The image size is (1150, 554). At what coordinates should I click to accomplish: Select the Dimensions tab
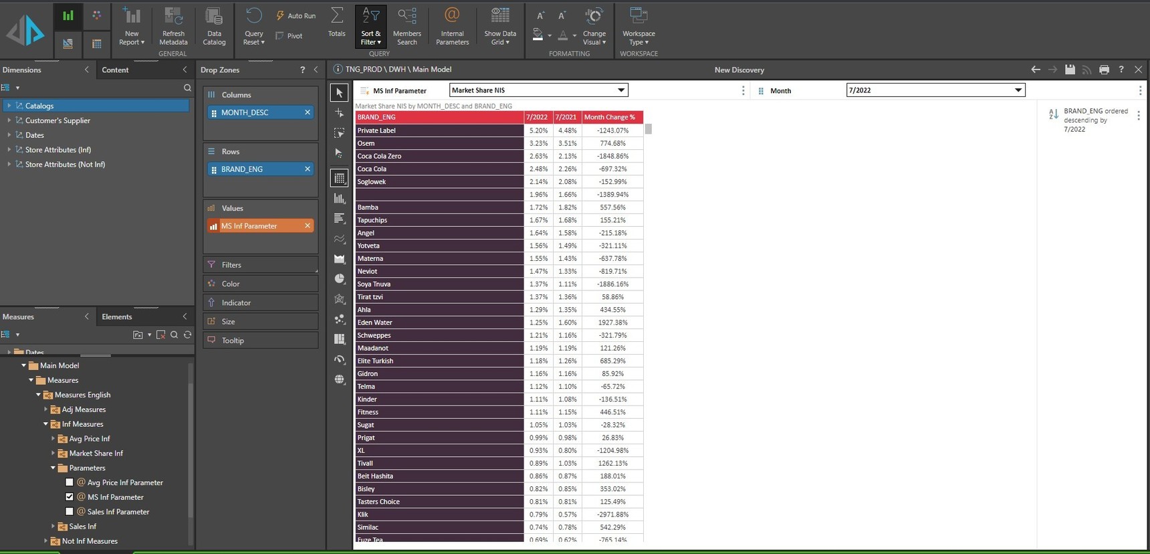coord(21,70)
